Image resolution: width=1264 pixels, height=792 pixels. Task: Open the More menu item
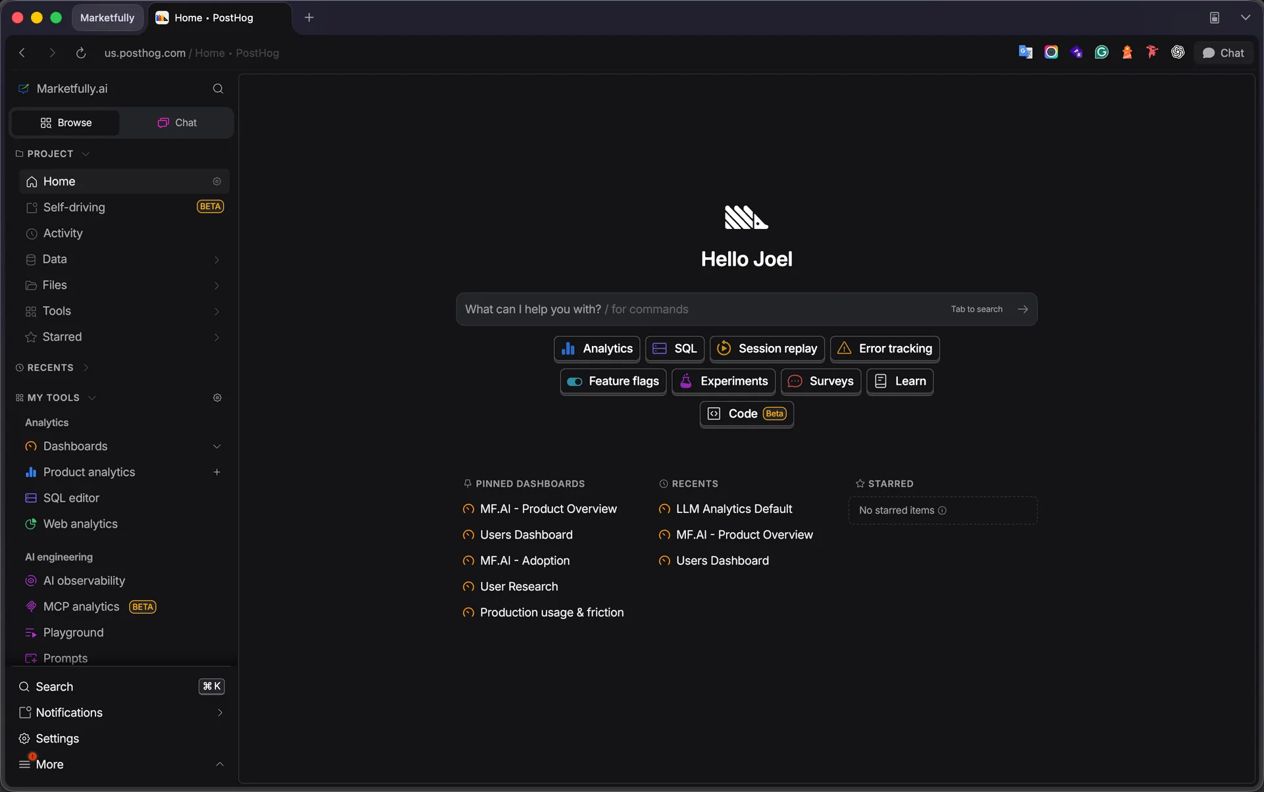tap(122, 764)
